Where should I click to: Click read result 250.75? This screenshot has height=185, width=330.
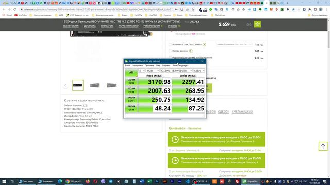click(x=155, y=99)
